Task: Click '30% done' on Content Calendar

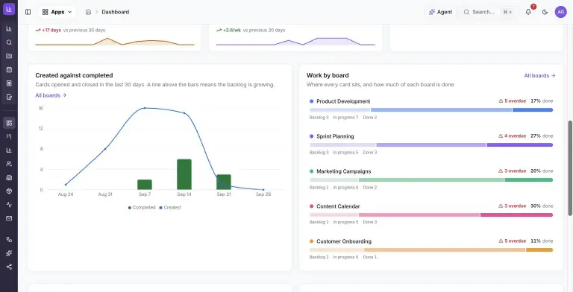Action: click(542, 206)
